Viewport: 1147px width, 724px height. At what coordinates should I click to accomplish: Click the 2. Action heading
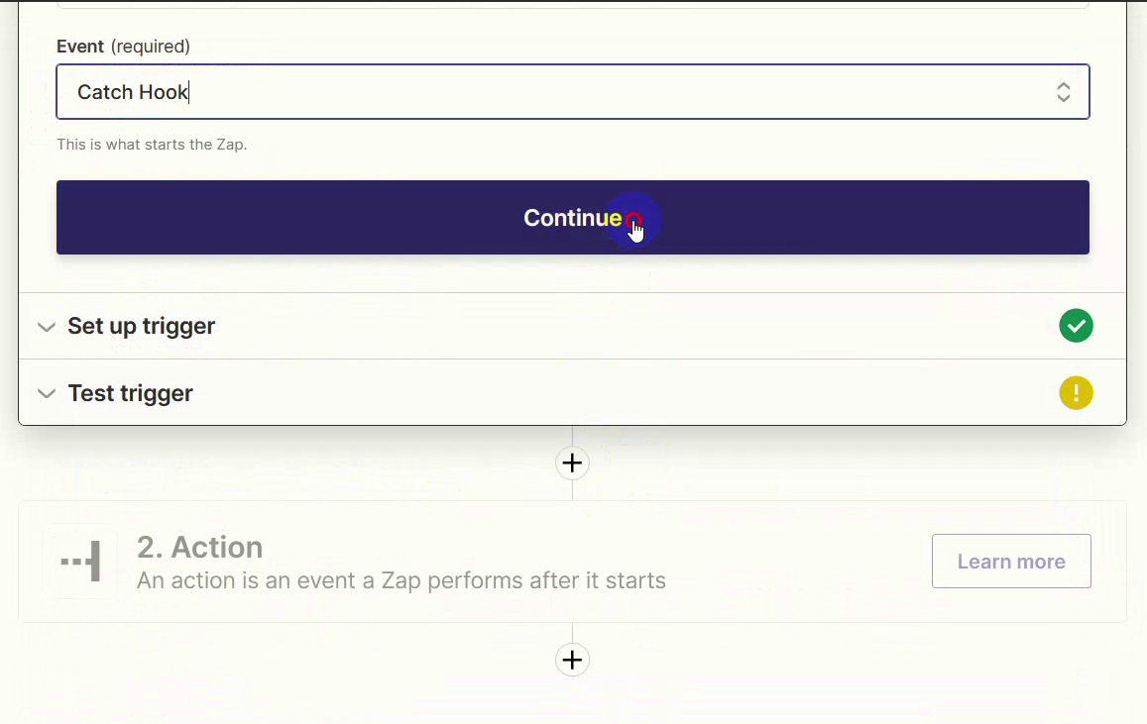point(199,547)
